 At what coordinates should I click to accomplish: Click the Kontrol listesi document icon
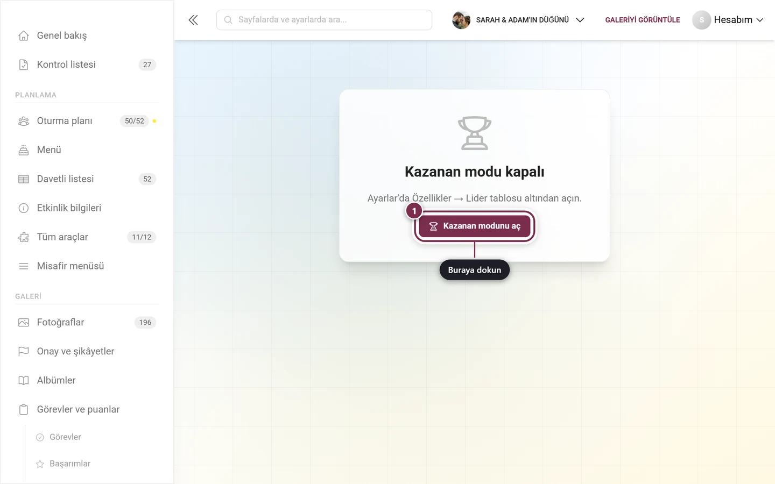[24, 65]
